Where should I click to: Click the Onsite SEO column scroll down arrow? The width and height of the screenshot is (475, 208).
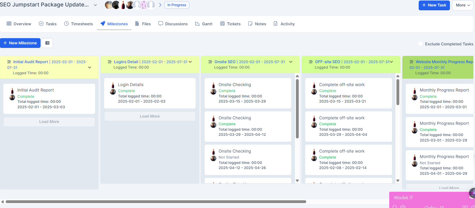pyautogui.click(x=297, y=181)
